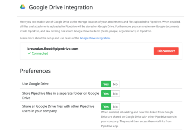Screen dimensions: 196x140
Task: Click the Preferences section heading
Action: coord(35,71)
